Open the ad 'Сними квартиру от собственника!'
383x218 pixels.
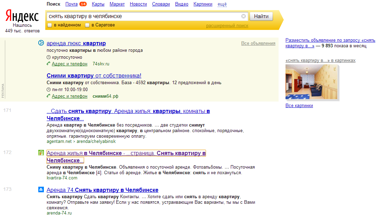(94, 75)
